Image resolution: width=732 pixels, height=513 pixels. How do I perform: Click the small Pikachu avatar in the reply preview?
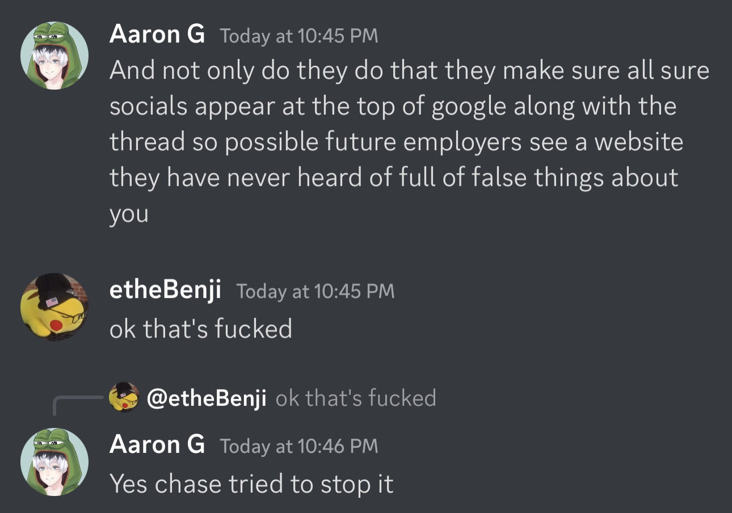(124, 397)
